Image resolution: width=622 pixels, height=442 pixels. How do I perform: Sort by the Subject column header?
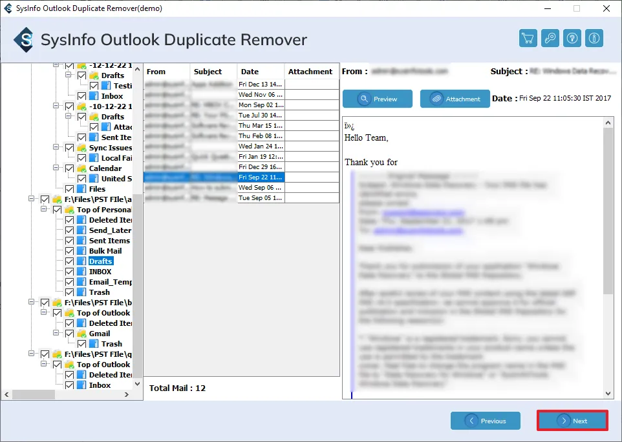click(x=213, y=72)
